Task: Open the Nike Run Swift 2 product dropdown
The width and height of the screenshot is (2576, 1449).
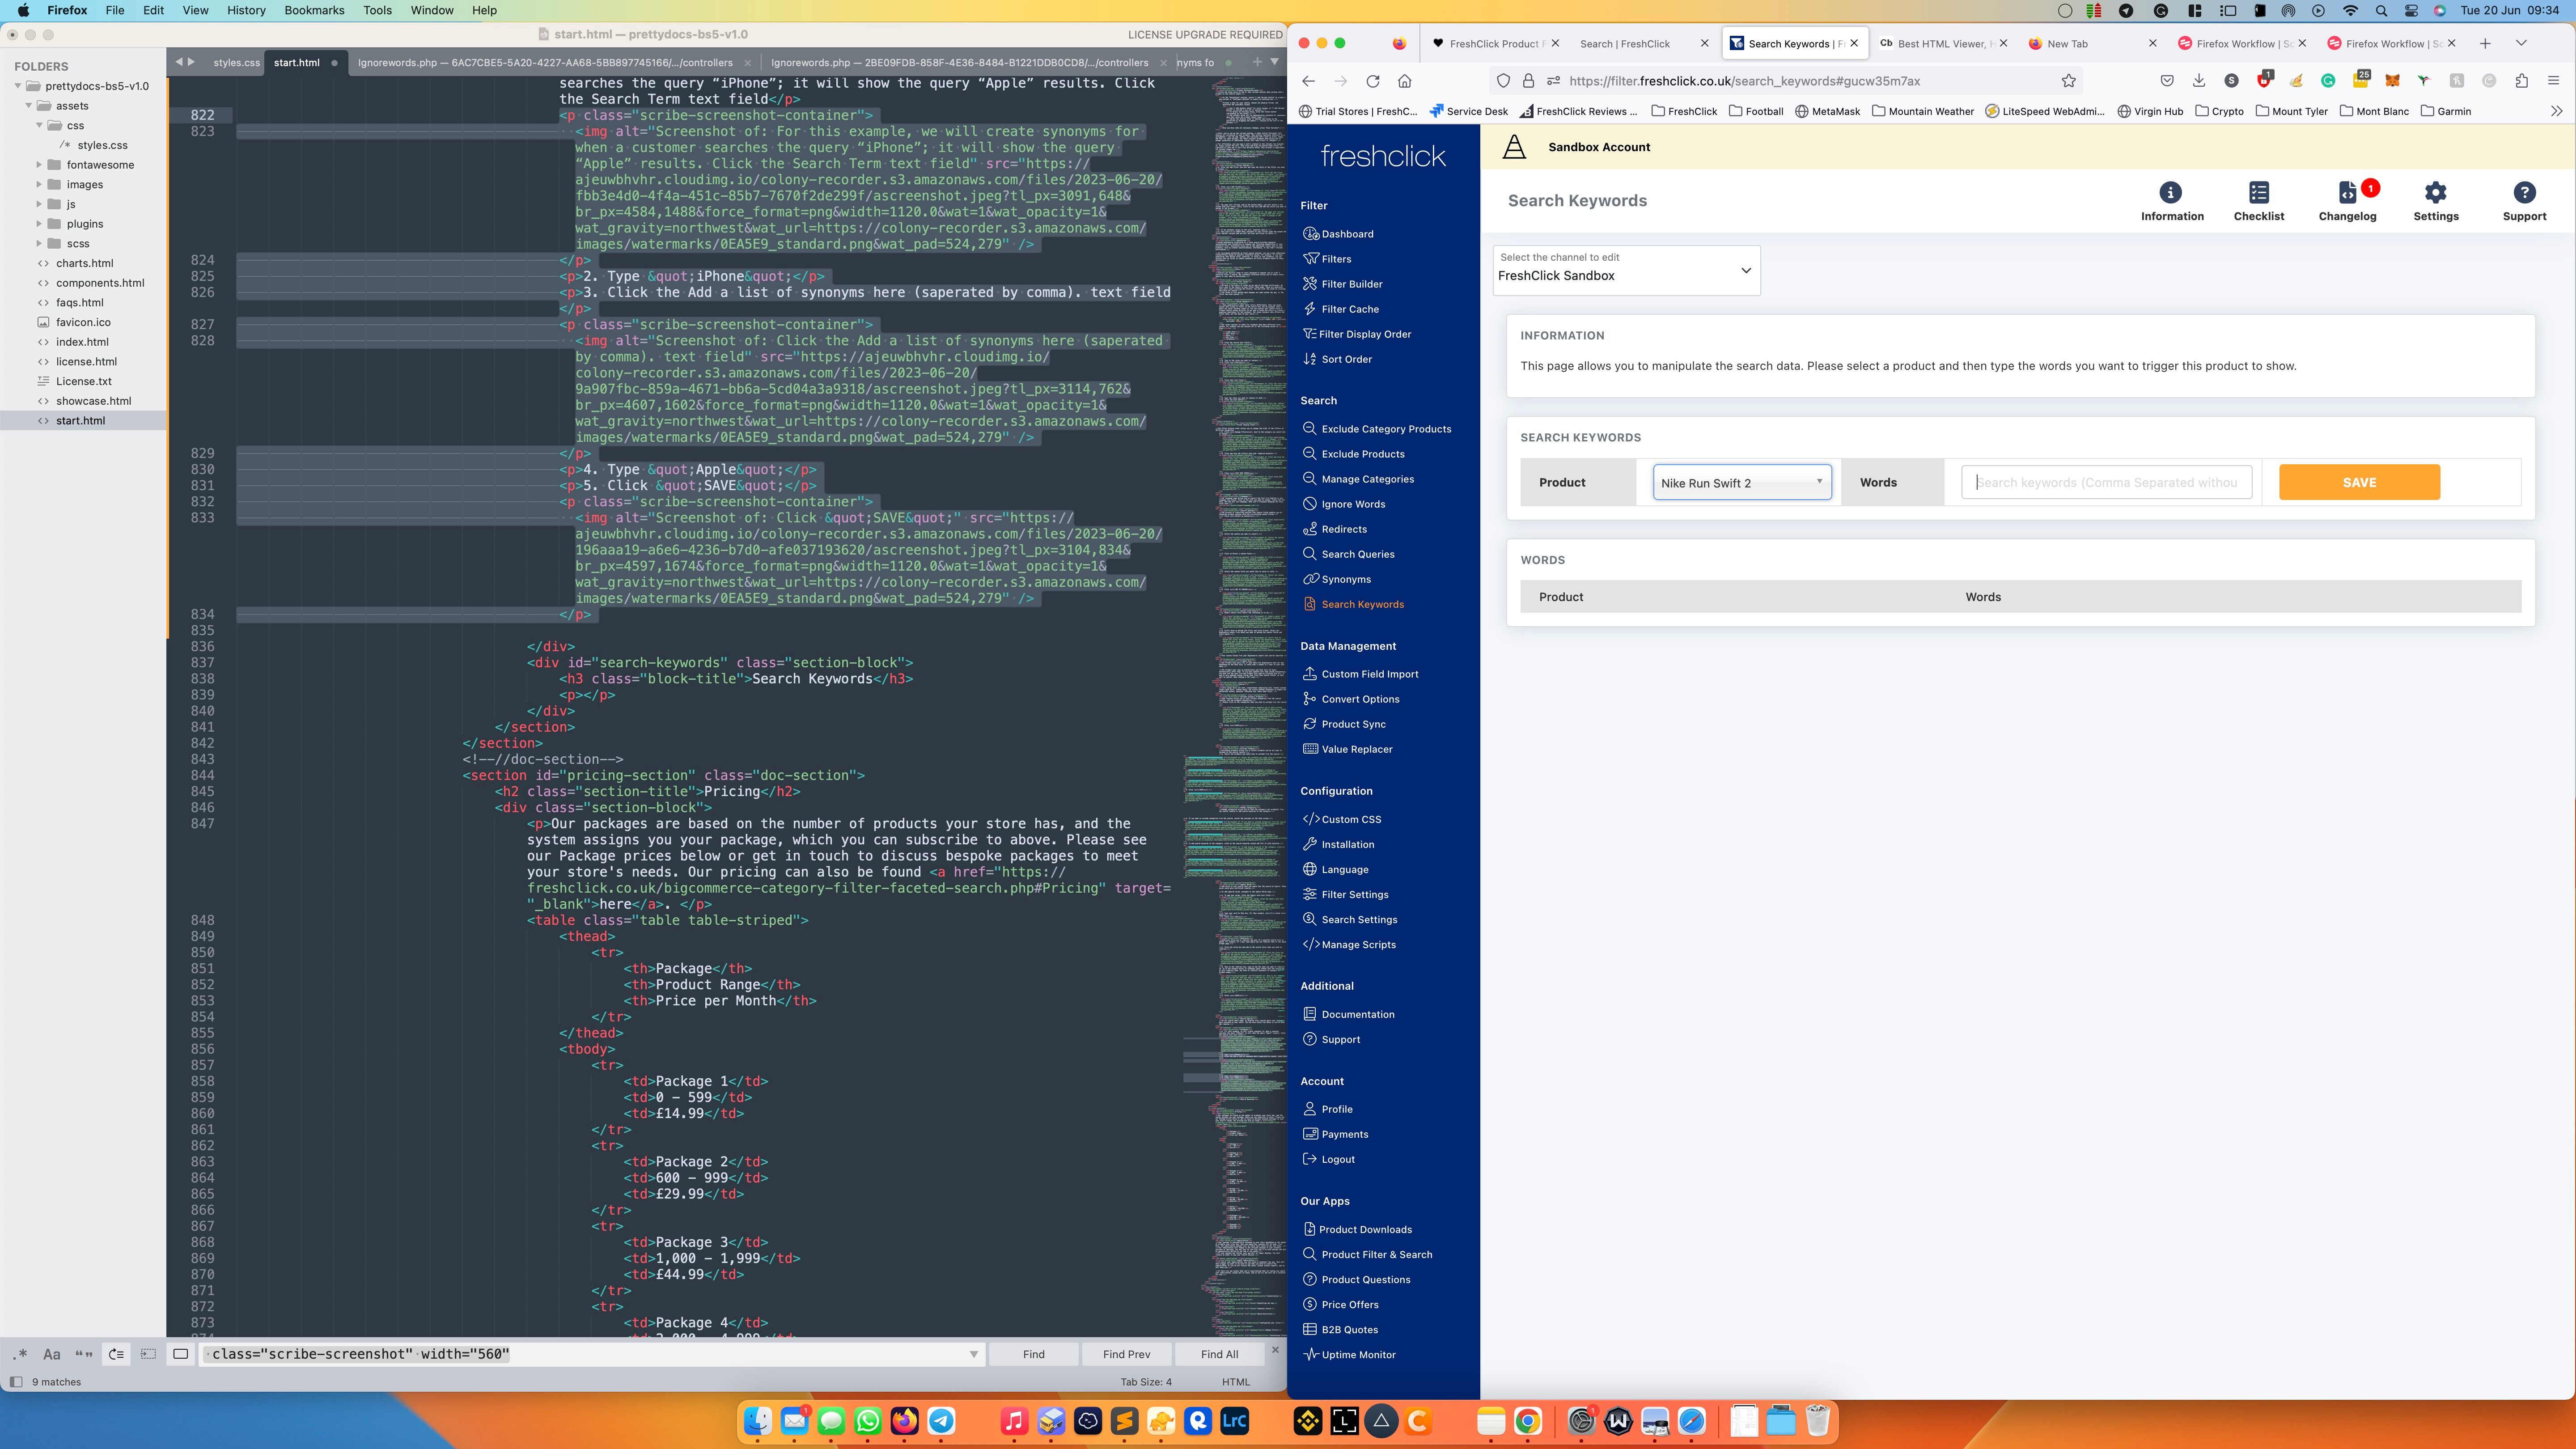Action: (1741, 482)
